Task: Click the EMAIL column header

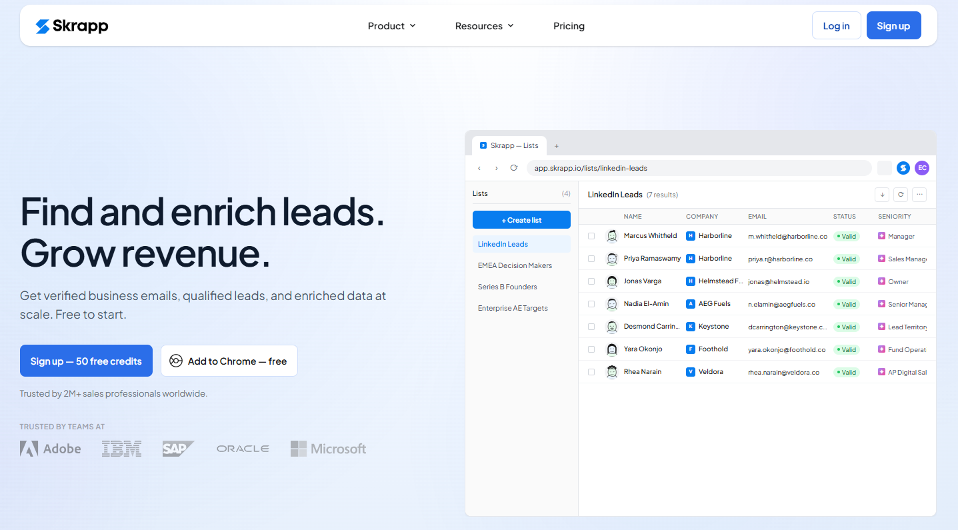Action: tap(757, 217)
